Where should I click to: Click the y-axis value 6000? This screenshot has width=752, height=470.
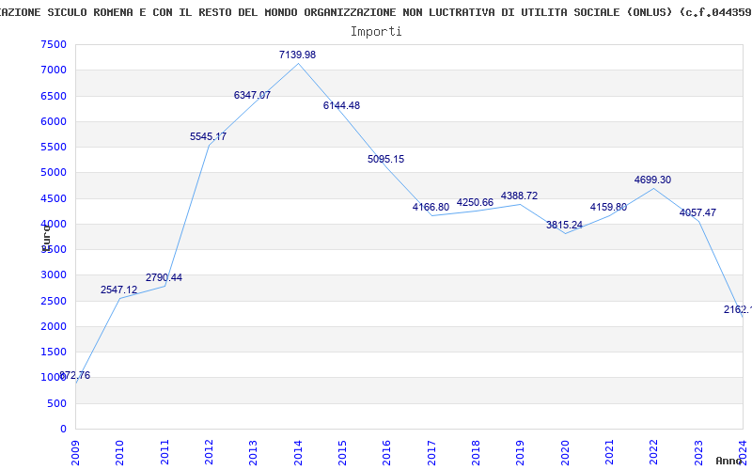point(55,121)
